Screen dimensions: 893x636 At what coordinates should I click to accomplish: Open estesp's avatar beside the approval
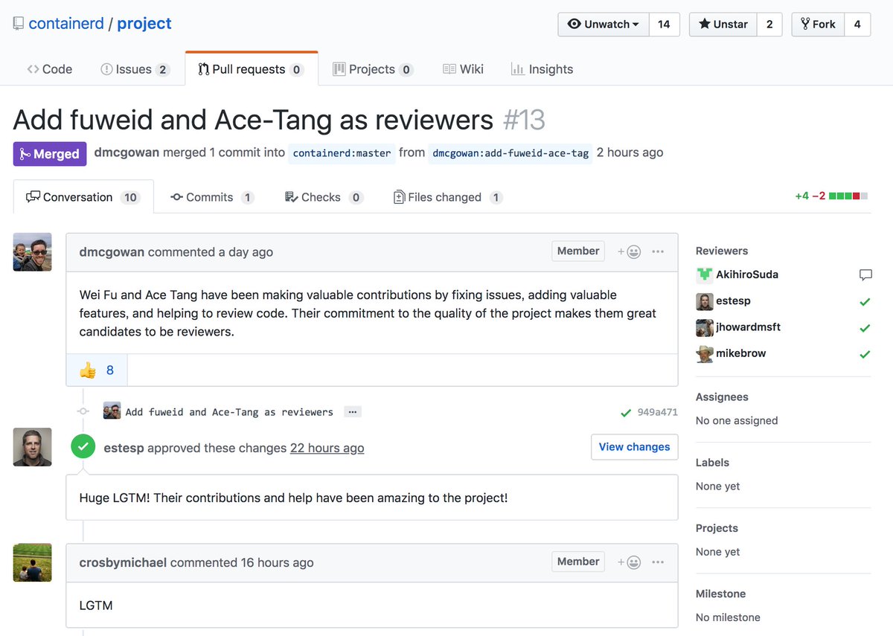coord(33,447)
